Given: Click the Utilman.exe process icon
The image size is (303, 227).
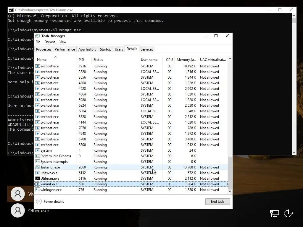Looking at the screenshot, I should pyautogui.click(x=38, y=179).
